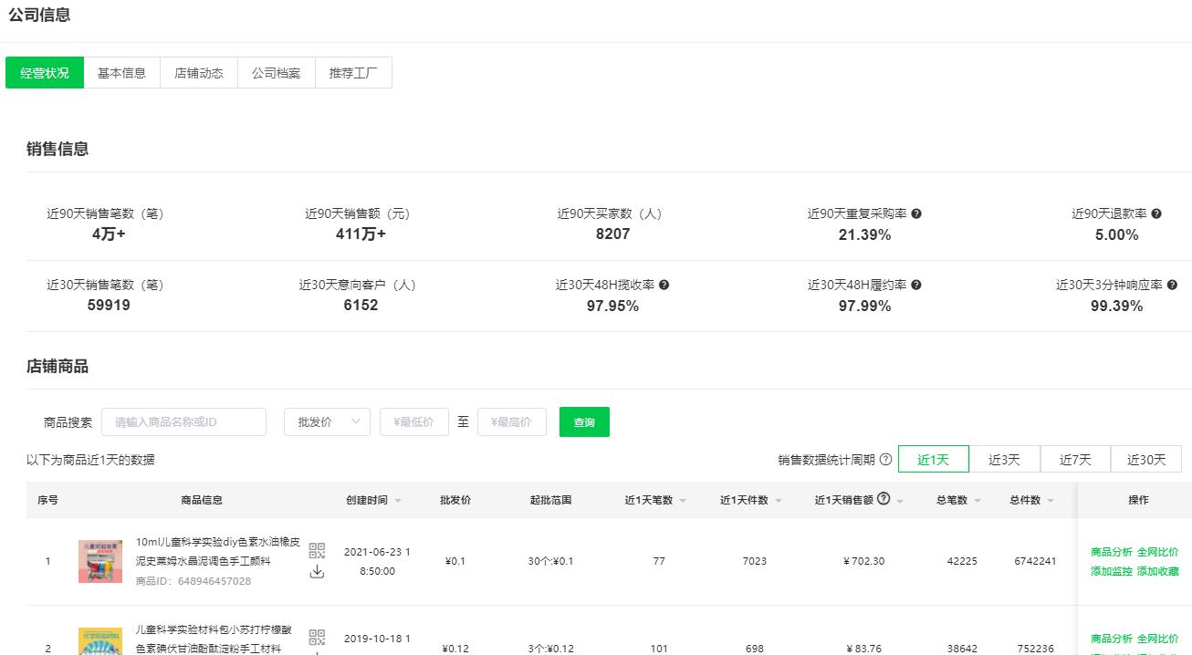Click the download icon for product 1
This screenshot has width=1192, height=655.
click(317, 572)
